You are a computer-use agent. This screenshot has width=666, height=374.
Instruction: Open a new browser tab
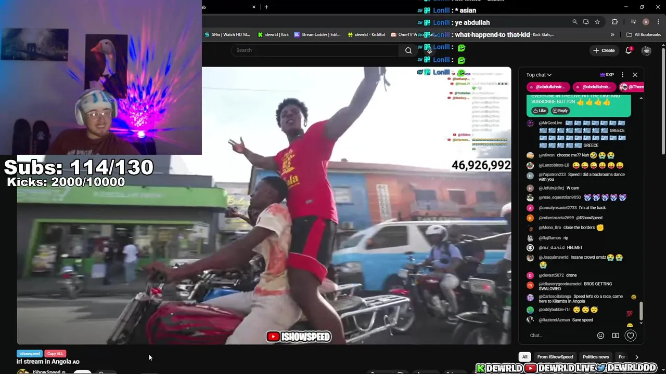[x=266, y=7]
